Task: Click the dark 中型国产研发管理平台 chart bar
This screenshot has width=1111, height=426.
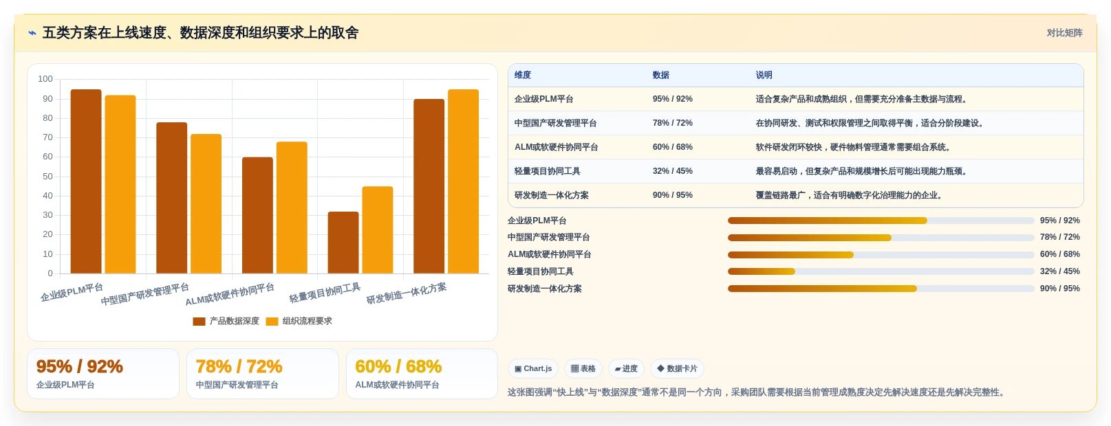Action: click(x=172, y=198)
